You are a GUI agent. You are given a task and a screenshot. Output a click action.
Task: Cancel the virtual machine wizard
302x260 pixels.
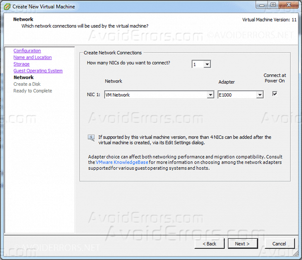coord(280,244)
